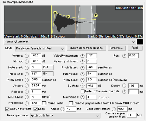Click the Pitch@end knob

coord(82,74)
